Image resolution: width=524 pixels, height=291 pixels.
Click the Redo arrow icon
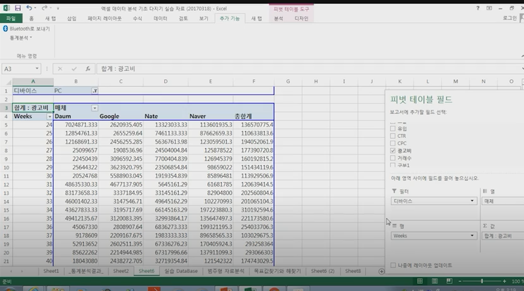point(44,8)
